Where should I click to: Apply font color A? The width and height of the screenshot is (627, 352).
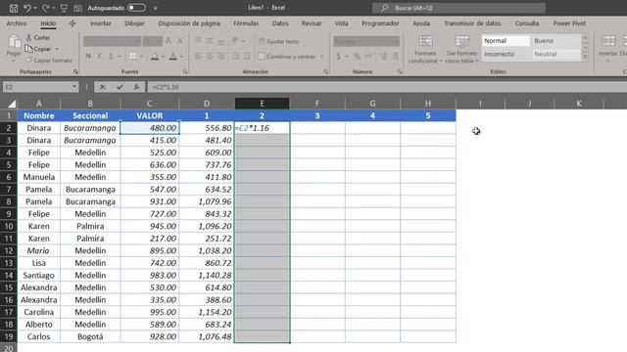tap(172, 57)
